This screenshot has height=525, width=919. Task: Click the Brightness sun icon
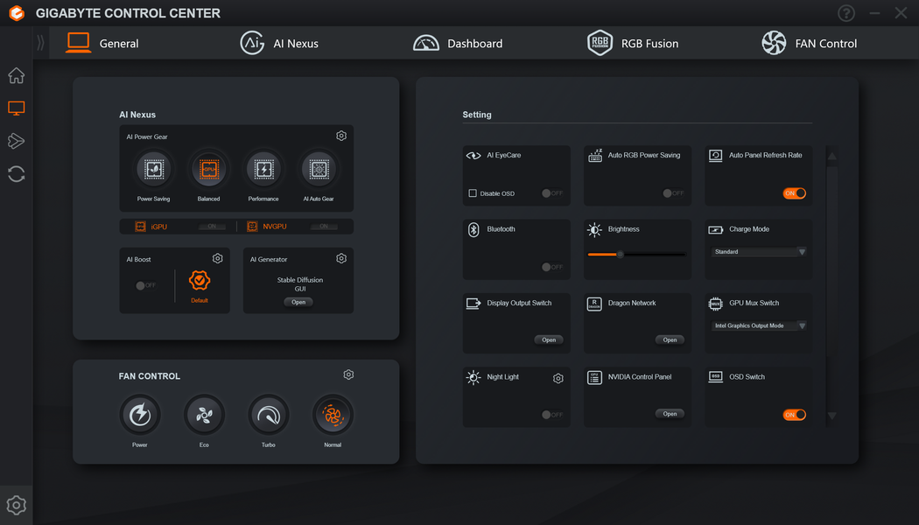[x=594, y=229]
